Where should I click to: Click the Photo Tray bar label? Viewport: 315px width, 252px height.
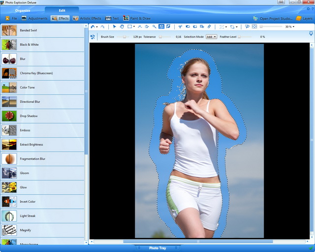tap(157, 248)
